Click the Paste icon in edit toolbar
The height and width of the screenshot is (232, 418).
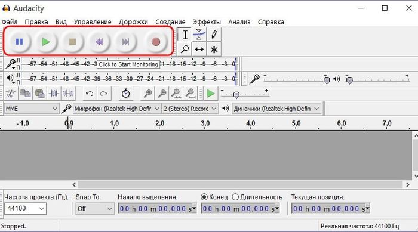click(40, 94)
